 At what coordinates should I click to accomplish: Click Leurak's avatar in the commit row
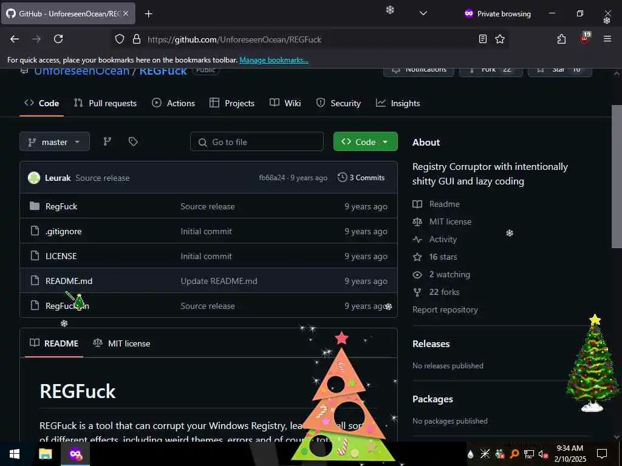click(34, 178)
